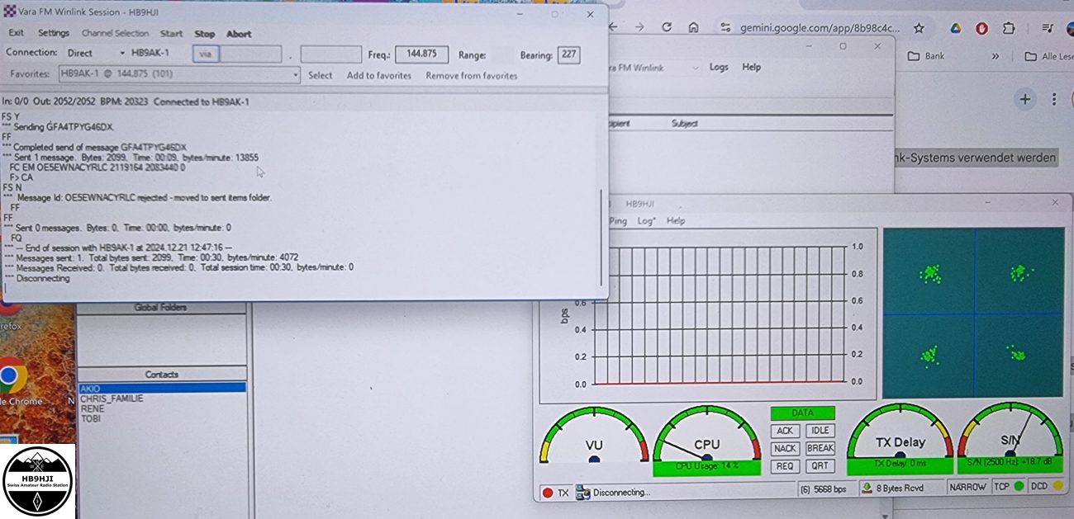Click the DCD yellow status indicator
This screenshot has height=519, width=1074.
[1057, 487]
